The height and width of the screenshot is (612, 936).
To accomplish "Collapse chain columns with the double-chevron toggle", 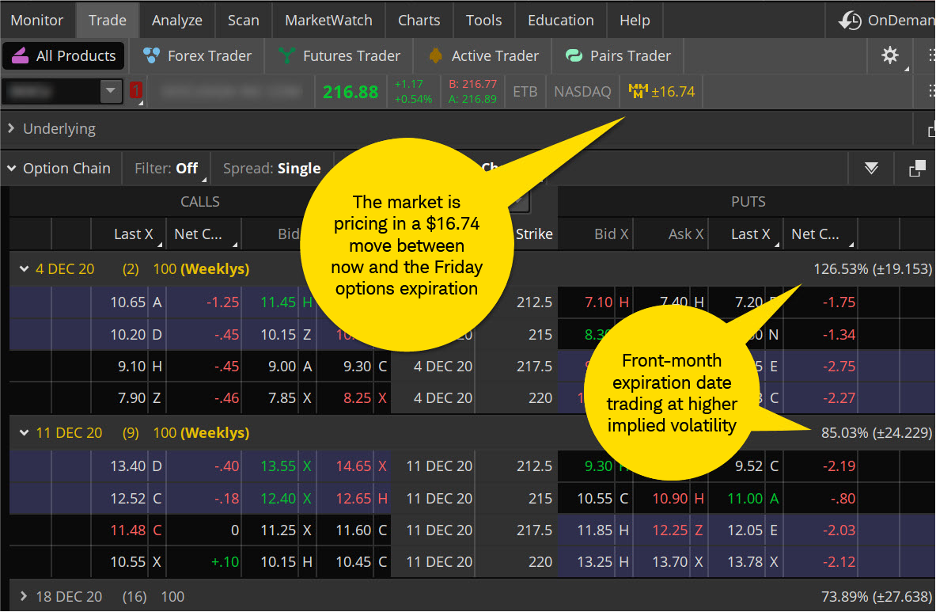I will (x=871, y=168).
